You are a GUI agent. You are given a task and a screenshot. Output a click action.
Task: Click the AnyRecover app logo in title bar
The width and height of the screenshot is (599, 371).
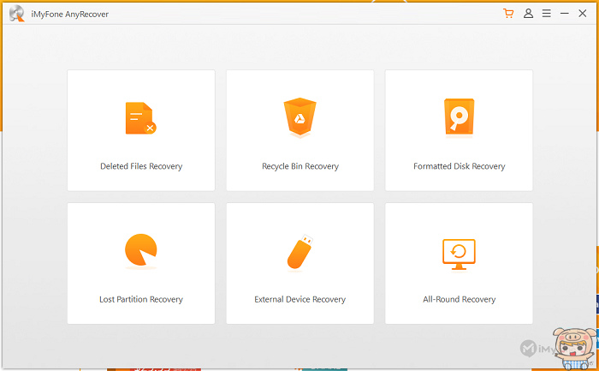click(x=15, y=14)
